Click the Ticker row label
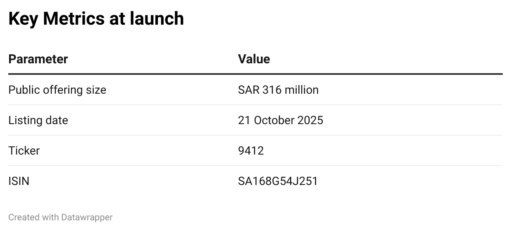The image size is (511, 231). pyautogui.click(x=24, y=151)
